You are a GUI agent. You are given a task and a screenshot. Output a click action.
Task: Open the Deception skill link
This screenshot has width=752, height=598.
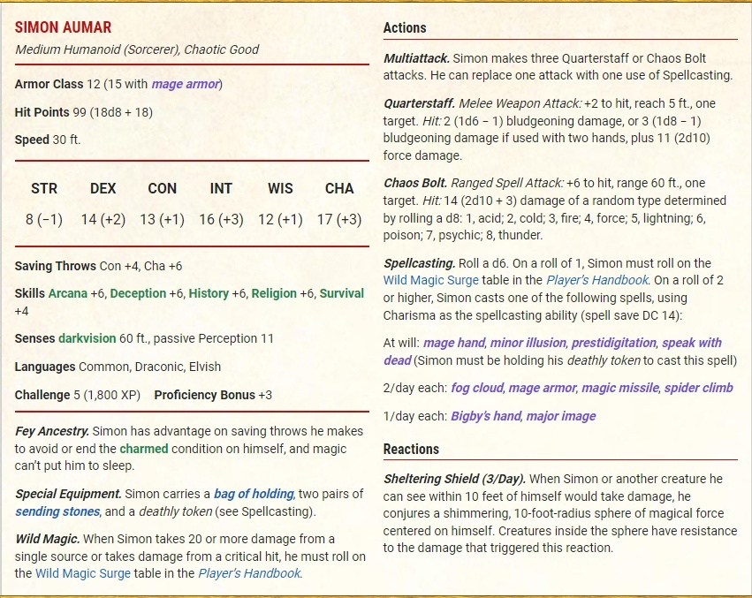pyautogui.click(x=138, y=293)
